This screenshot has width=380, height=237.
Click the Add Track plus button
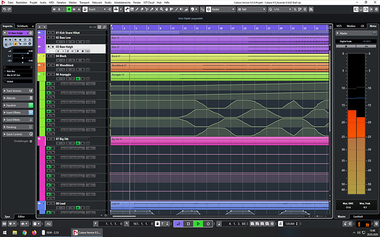[x=40, y=26]
